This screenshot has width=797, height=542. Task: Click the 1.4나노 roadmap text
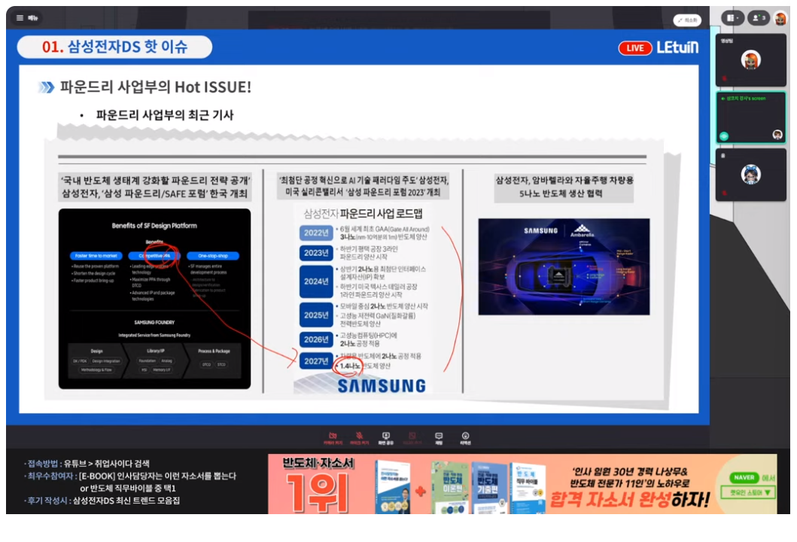[x=350, y=366]
